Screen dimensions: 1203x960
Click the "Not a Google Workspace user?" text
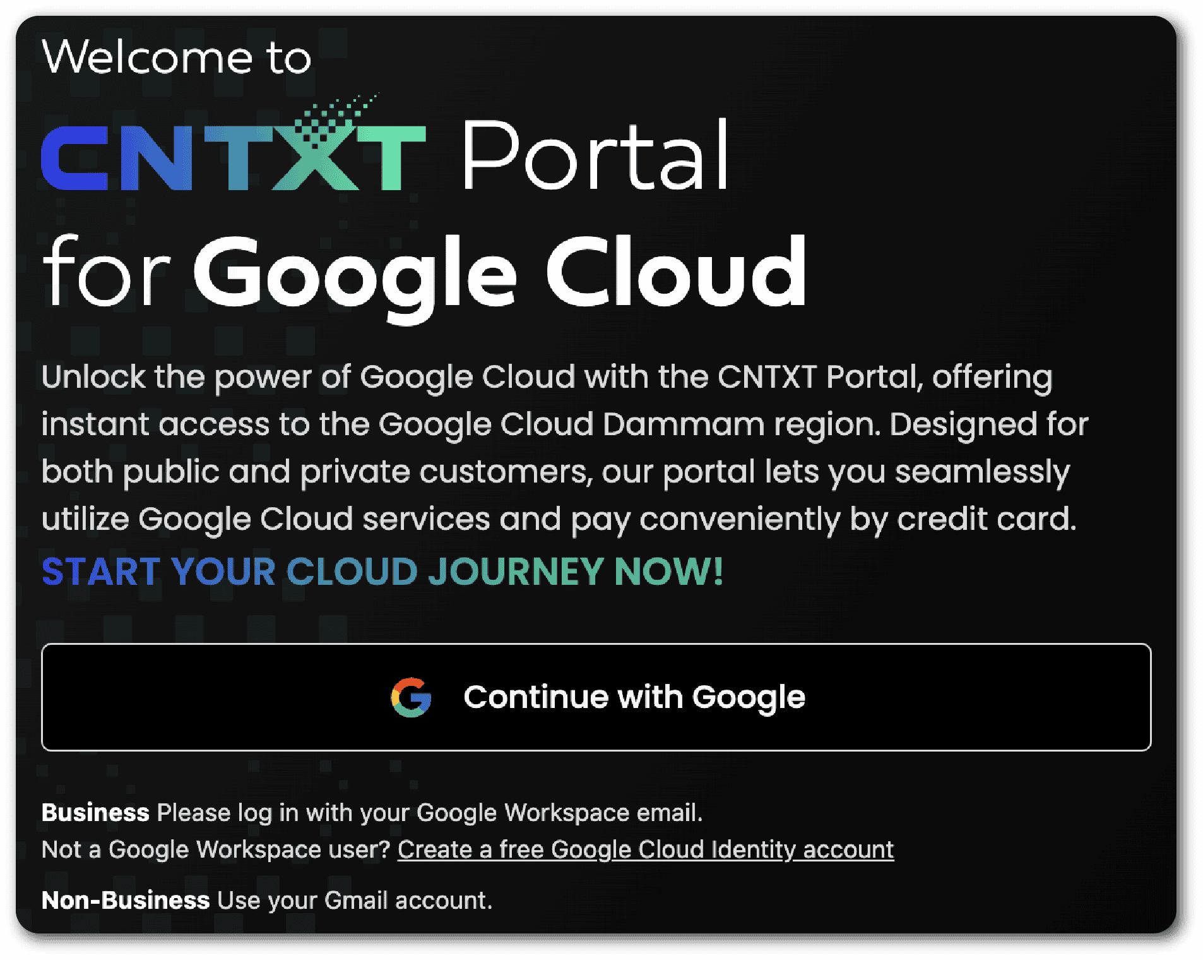pos(216,850)
